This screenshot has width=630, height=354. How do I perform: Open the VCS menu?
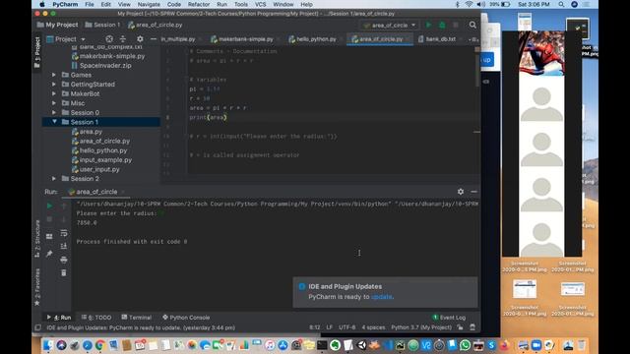pyautogui.click(x=260, y=4)
